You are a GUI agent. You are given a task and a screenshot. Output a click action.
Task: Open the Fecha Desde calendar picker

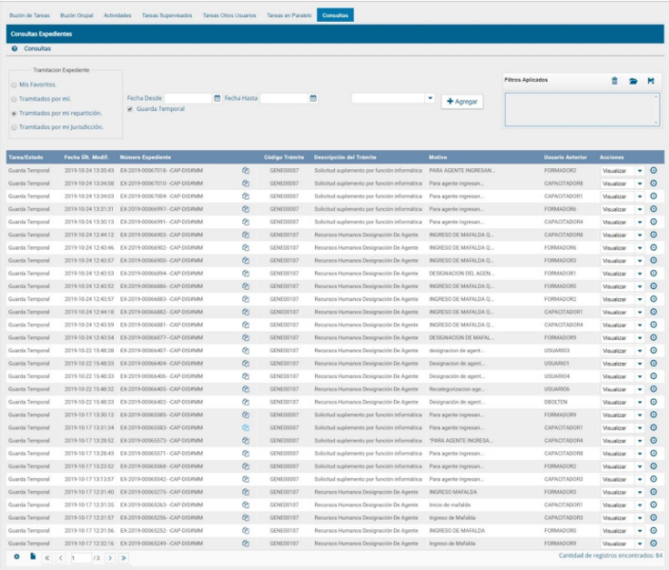pyautogui.click(x=217, y=98)
